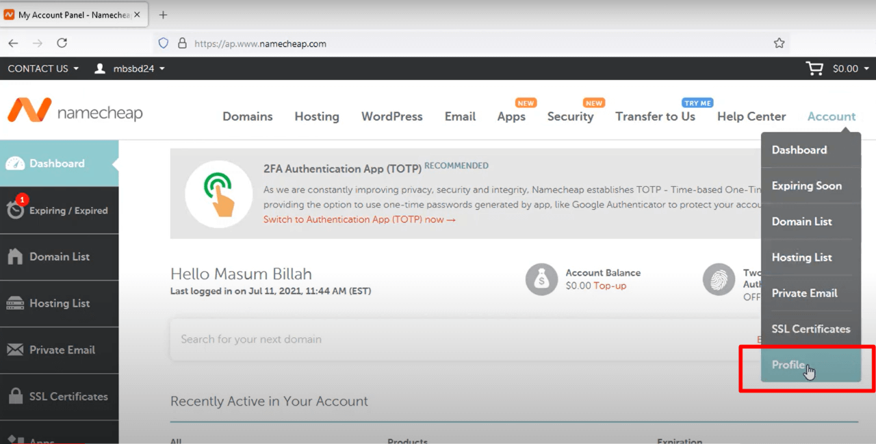Open the WordPress navigation menu
The height and width of the screenshot is (444, 876).
pos(392,116)
